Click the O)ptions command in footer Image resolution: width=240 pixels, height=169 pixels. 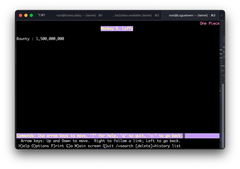point(40,146)
